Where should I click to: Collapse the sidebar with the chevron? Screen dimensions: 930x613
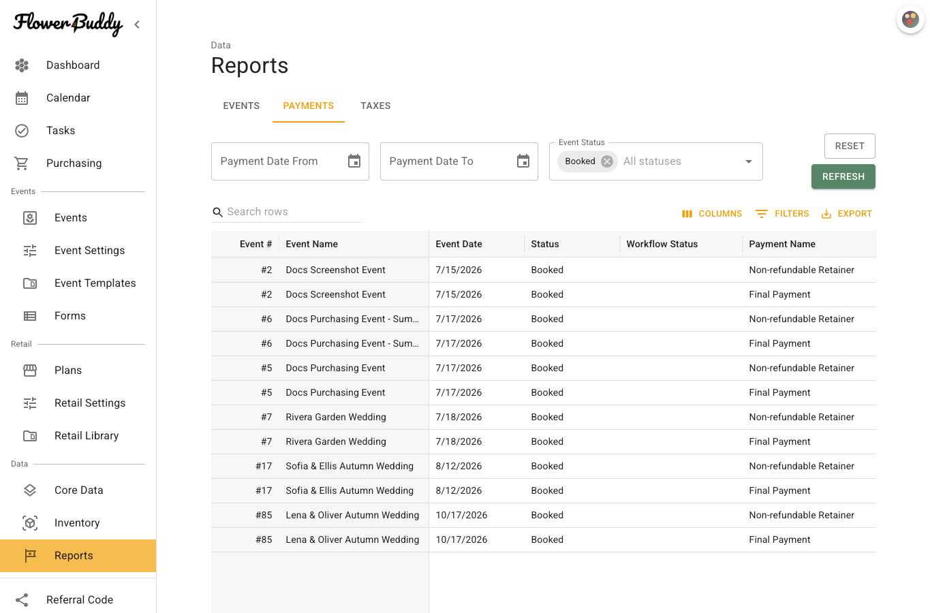[137, 25]
